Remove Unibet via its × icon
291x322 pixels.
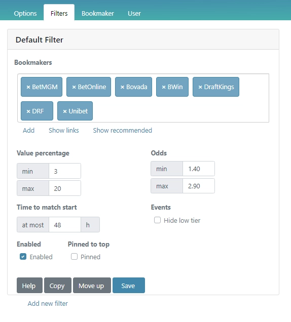(65, 111)
